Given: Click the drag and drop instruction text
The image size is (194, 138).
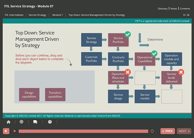Looking at the screenshot, I should (39, 59).
